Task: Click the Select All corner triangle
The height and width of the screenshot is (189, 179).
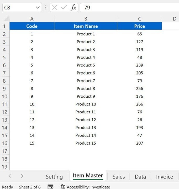Action: point(6,19)
